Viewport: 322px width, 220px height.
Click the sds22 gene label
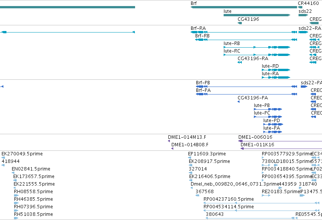click(305, 11)
